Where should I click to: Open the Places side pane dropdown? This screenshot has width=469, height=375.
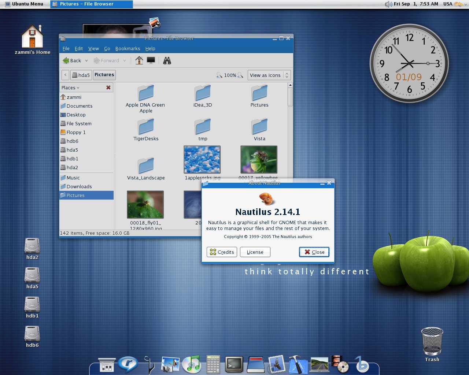coord(70,88)
